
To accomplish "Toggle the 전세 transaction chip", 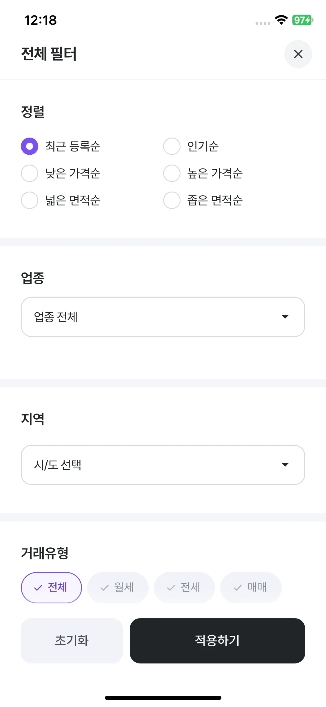I will click(x=184, y=587).
